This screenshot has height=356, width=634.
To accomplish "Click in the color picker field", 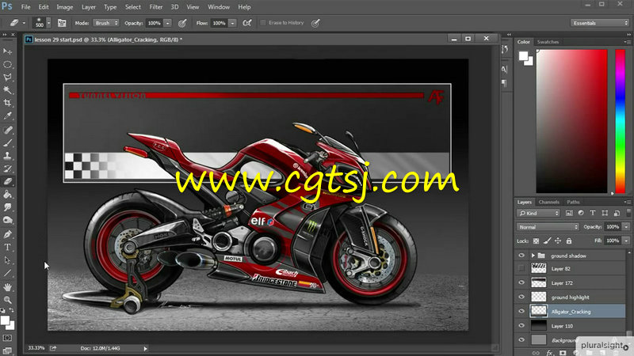I will click(571, 122).
